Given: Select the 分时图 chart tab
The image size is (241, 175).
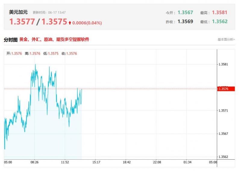Looking at the screenshot, I should tap(11, 40).
